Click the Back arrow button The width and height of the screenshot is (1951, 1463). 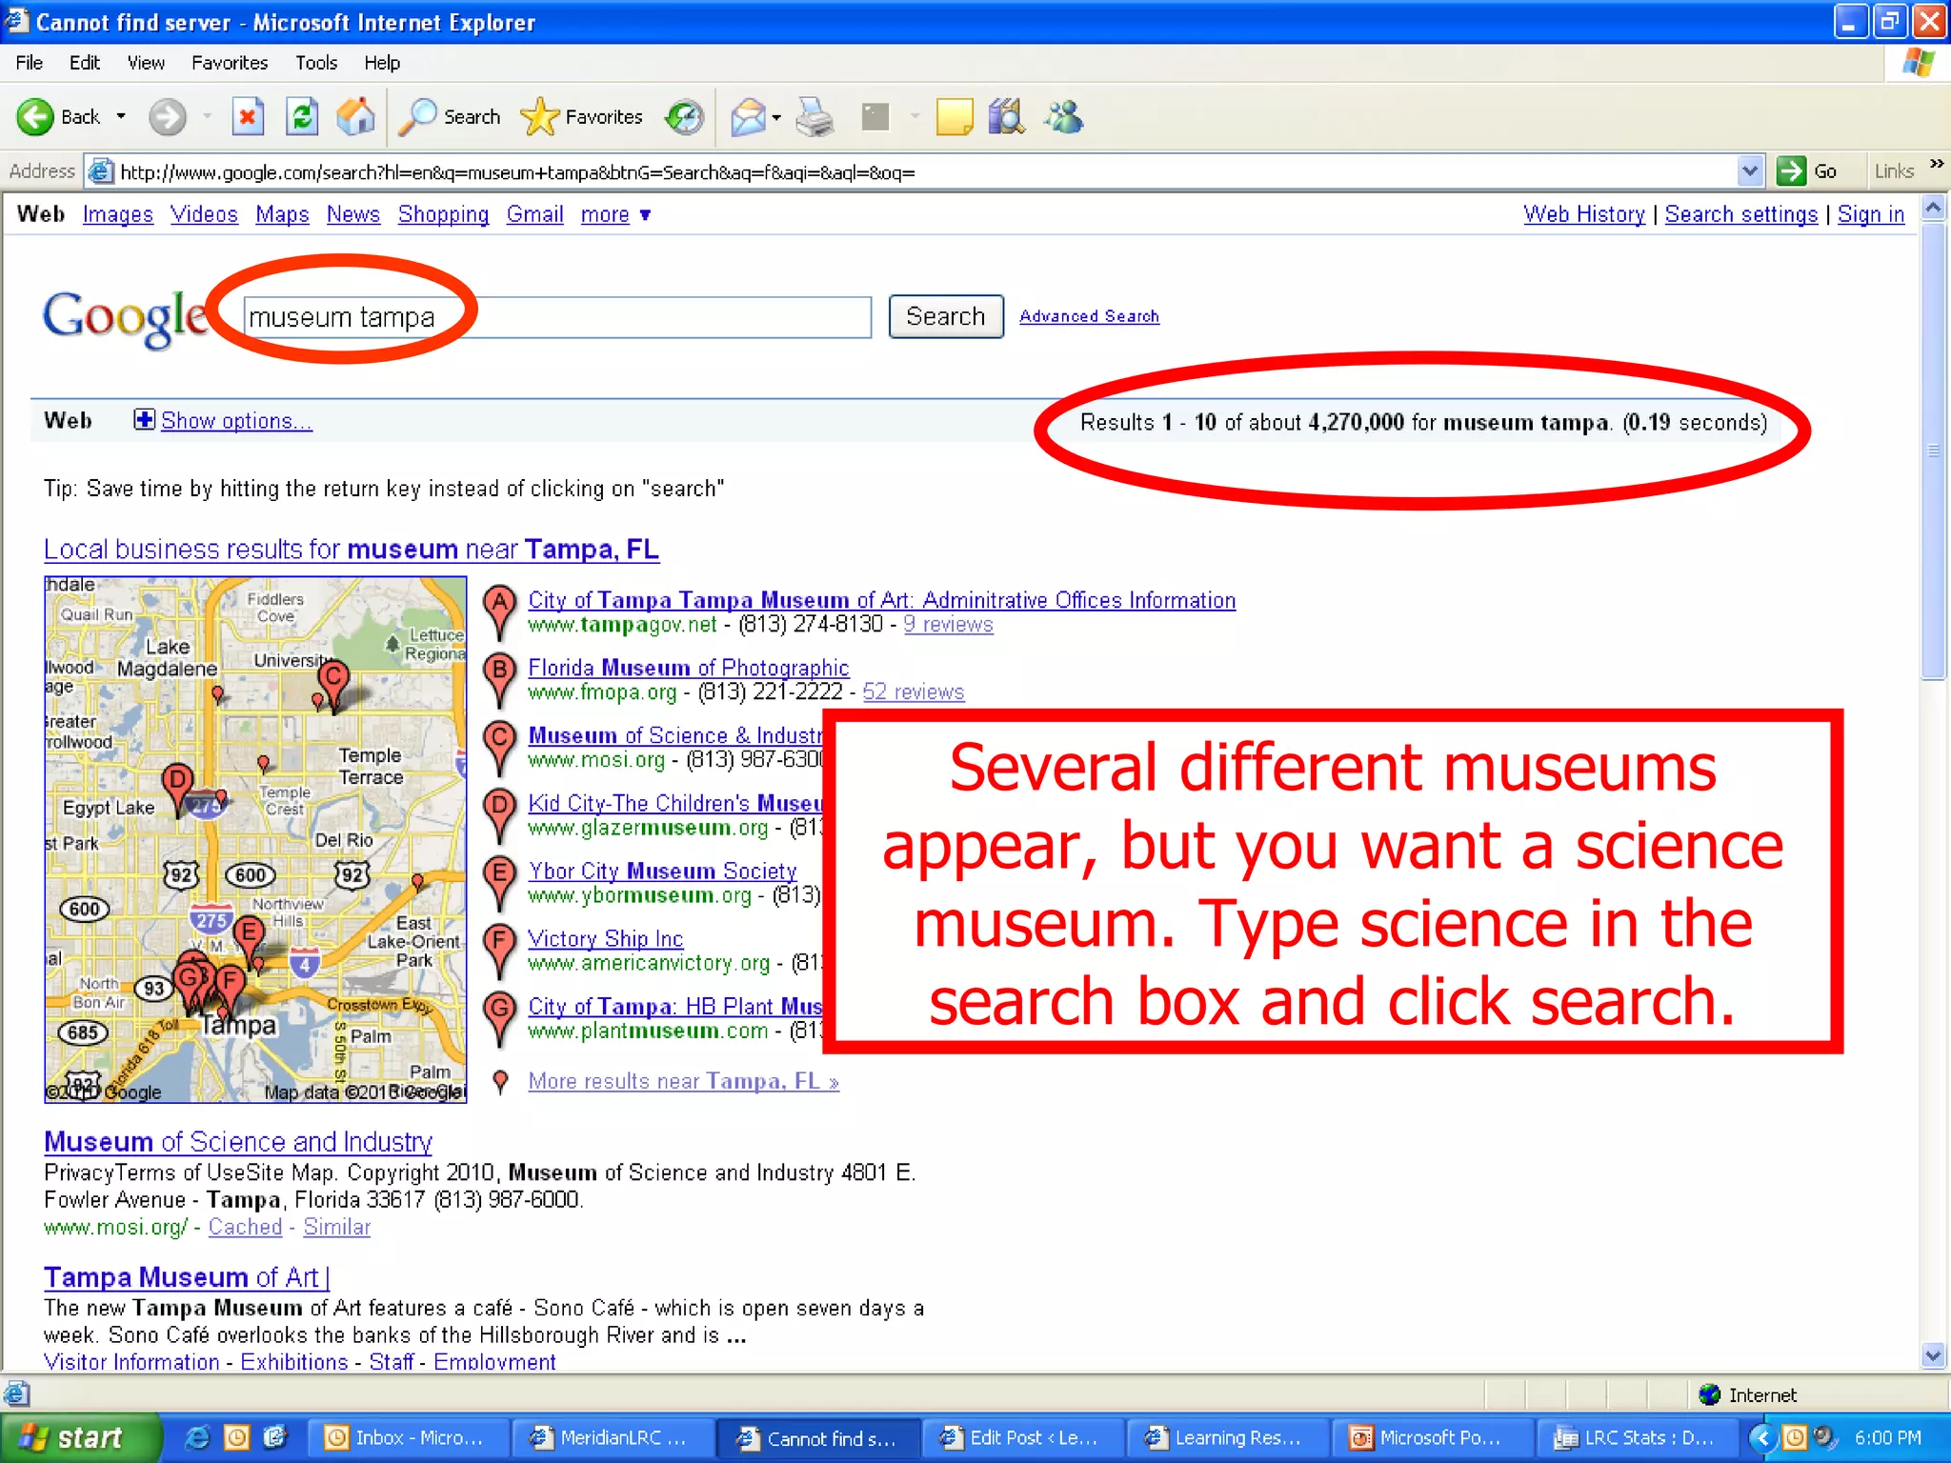[36, 117]
